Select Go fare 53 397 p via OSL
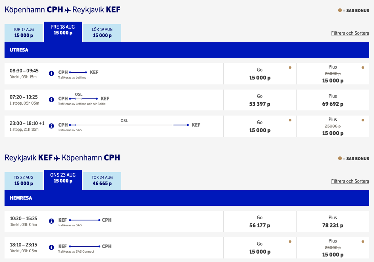 (260, 100)
